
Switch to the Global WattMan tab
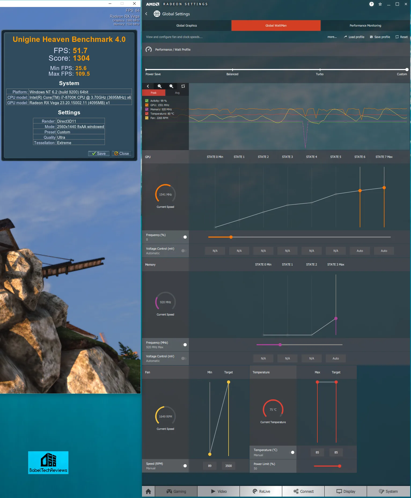(276, 26)
